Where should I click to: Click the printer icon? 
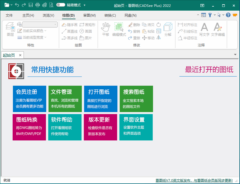[x=38, y=5]
